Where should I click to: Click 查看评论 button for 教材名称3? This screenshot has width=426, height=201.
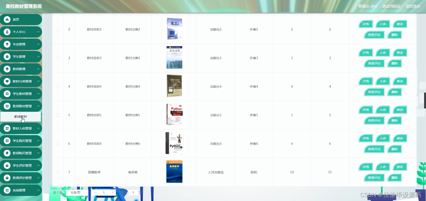tap(374, 63)
